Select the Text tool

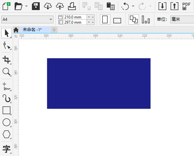click(x=7, y=149)
